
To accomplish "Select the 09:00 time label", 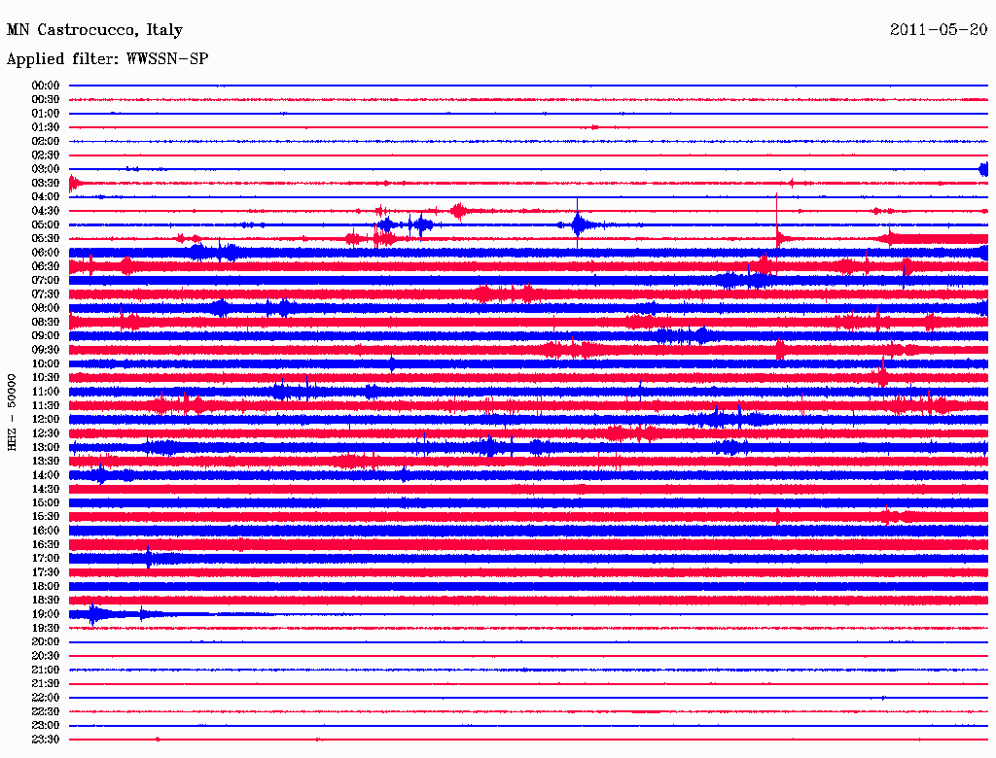I will pyautogui.click(x=45, y=336).
